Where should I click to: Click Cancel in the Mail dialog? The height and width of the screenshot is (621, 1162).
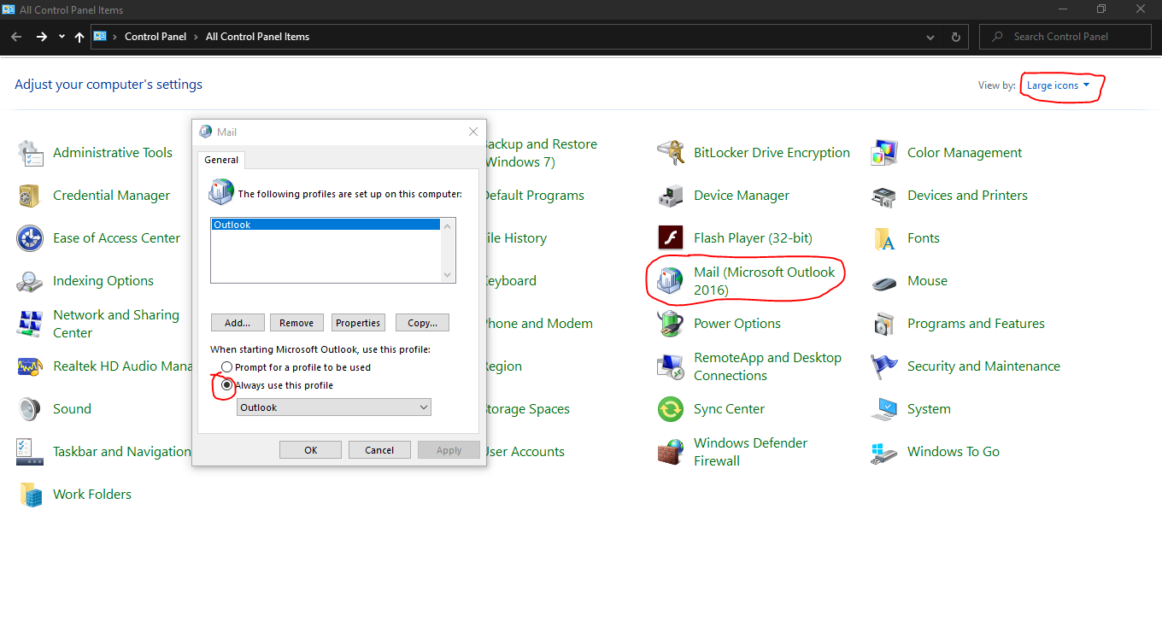[379, 450]
